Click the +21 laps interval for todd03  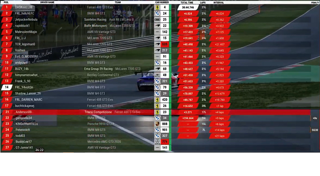click(x=220, y=136)
